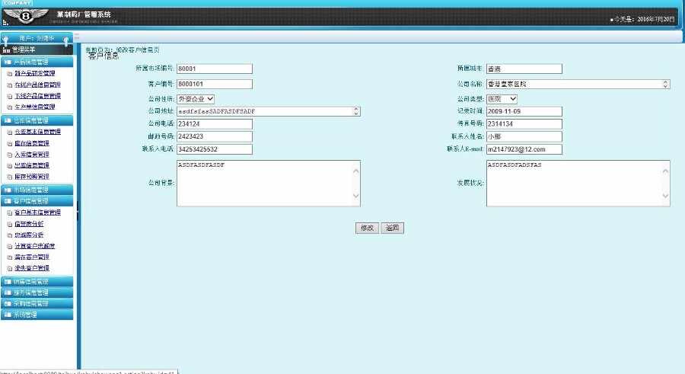Expand the 系统管理 menu section

pyautogui.click(x=37, y=315)
